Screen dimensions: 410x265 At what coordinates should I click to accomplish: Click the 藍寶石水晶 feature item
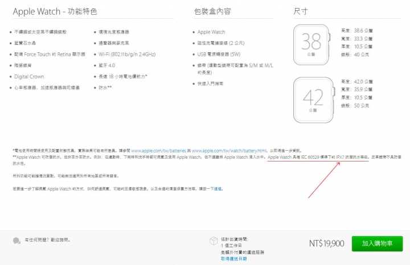tap(25, 43)
